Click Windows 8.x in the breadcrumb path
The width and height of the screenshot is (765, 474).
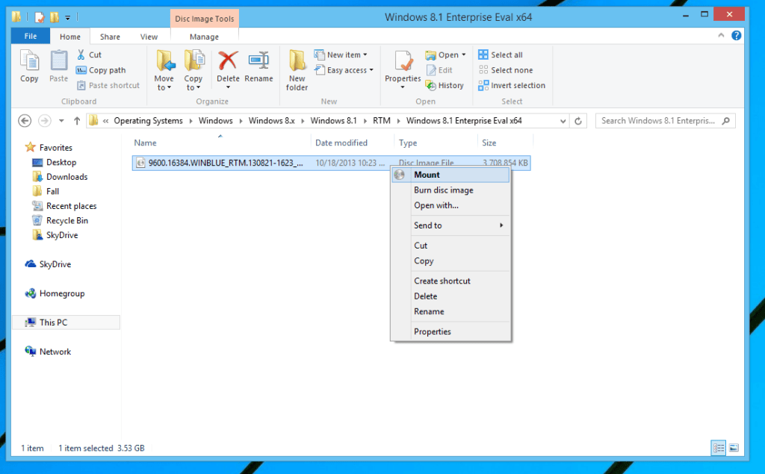272,121
